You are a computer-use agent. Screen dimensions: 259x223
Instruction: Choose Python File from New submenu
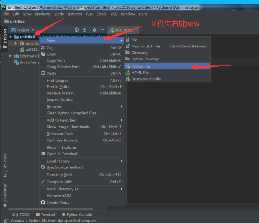[167, 66]
